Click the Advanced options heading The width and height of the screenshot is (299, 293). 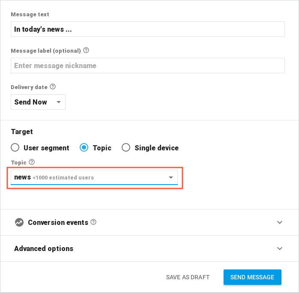(x=44, y=248)
